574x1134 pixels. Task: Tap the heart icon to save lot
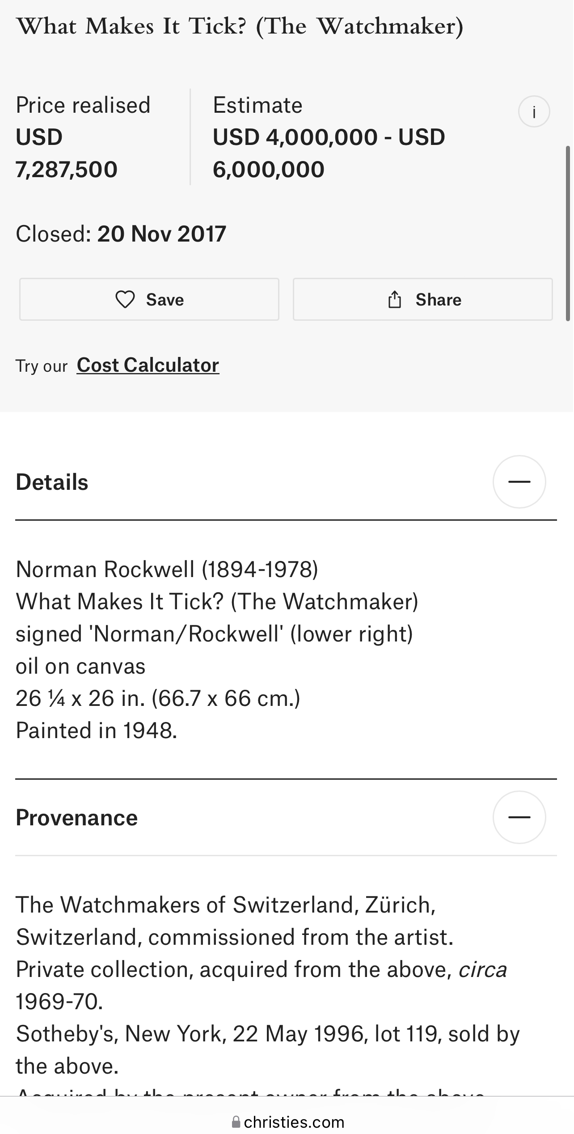(x=125, y=299)
